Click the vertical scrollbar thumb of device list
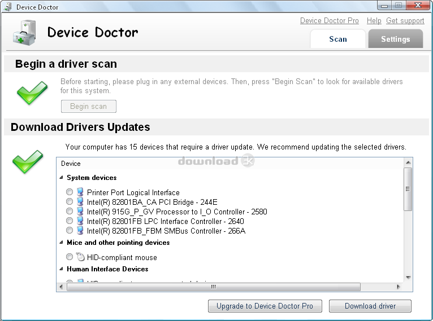Viewport: 433px width, 321px height. click(x=408, y=189)
